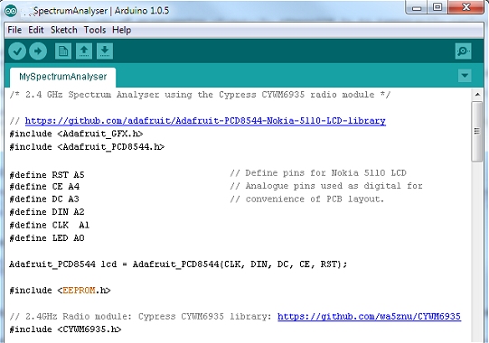Click the Upload arrow button
The height and width of the screenshot is (343, 489).
[x=38, y=51]
